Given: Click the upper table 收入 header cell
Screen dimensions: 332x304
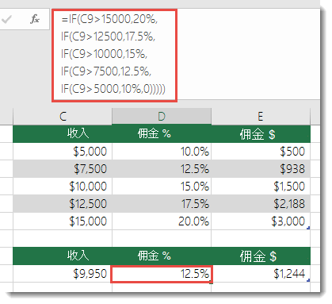Looking at the screenshot, I should click(63, 133).
